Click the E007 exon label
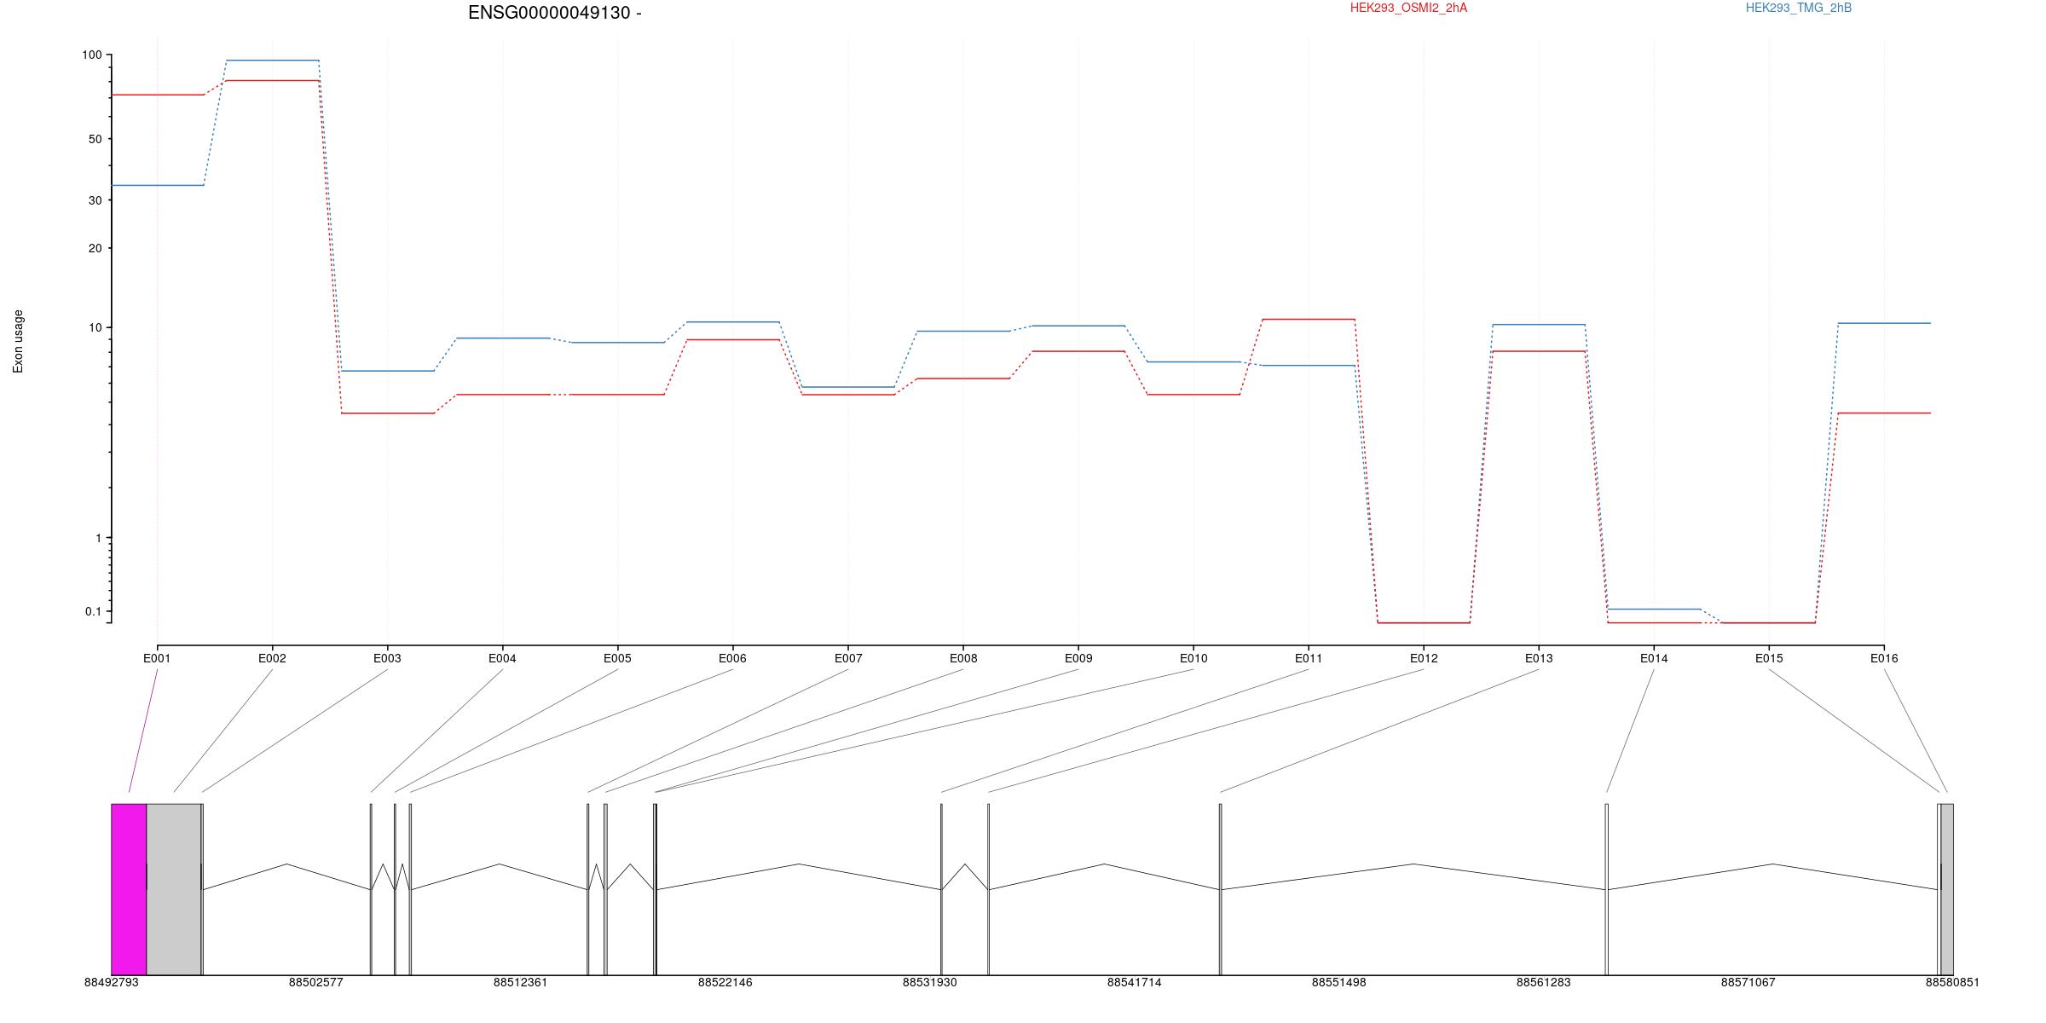The width and height of the screenshot is (2046, 1023). [848, 658]
